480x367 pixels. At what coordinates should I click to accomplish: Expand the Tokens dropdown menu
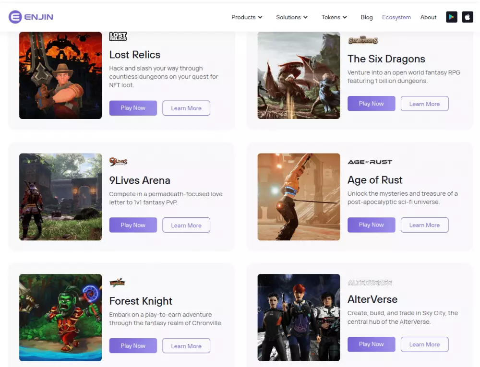point(334,17)
